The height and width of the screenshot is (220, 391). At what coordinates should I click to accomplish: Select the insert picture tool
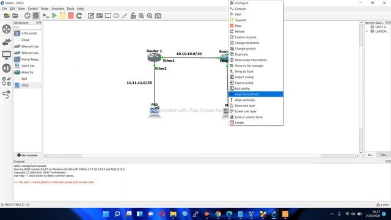[100, 16]
